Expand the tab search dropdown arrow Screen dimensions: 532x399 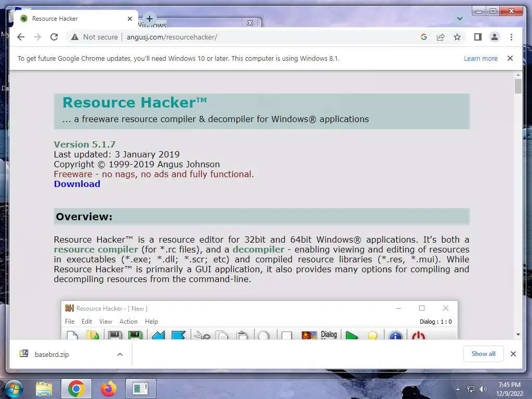460,19
